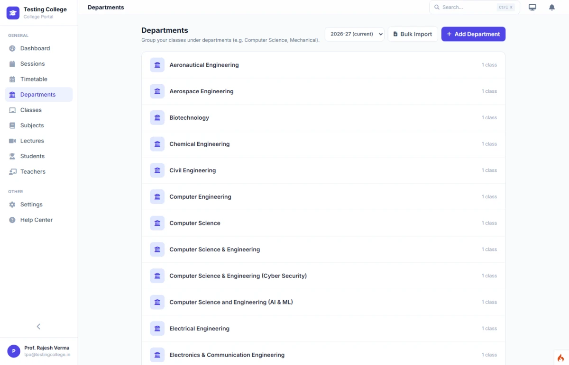Viewport: 569px width, 365px height.
Task: Click the Computer Science building icon
Action: click(157, 223)
